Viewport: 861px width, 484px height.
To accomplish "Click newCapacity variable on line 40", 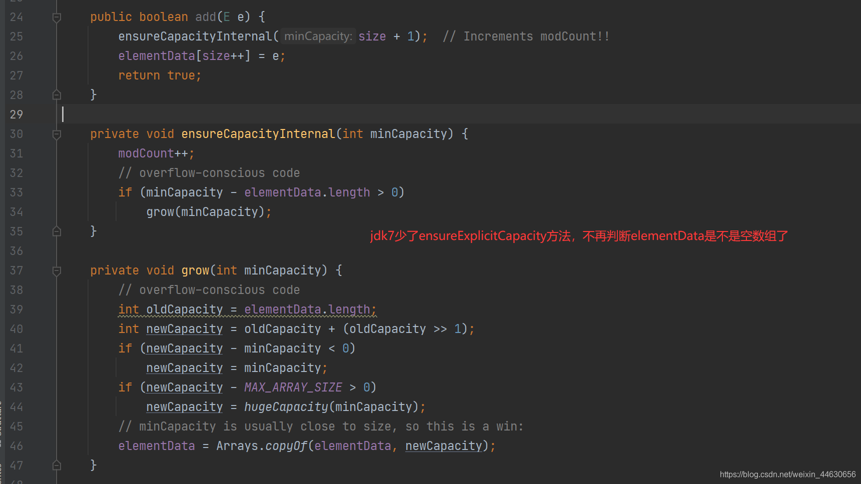I will (x=184, y=329).
